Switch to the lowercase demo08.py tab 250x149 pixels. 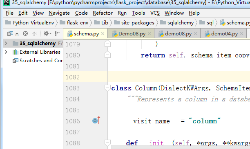tap(177, 34)
